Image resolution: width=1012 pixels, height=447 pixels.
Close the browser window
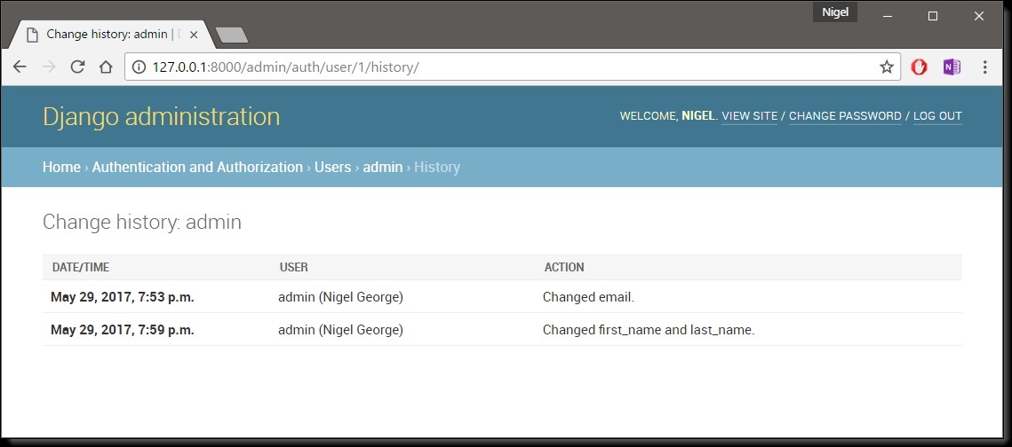[979, 16]
